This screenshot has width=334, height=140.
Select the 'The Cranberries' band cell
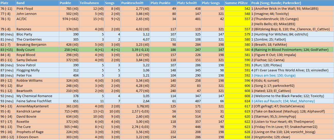37,39
